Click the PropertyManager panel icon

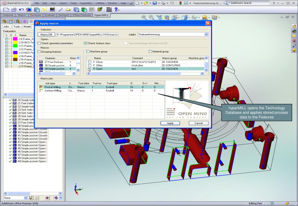11,21
